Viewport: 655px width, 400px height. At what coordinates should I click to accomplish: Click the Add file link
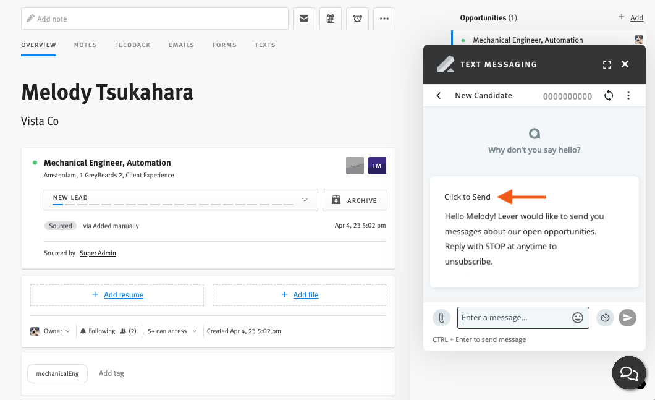tap(306, 295)
